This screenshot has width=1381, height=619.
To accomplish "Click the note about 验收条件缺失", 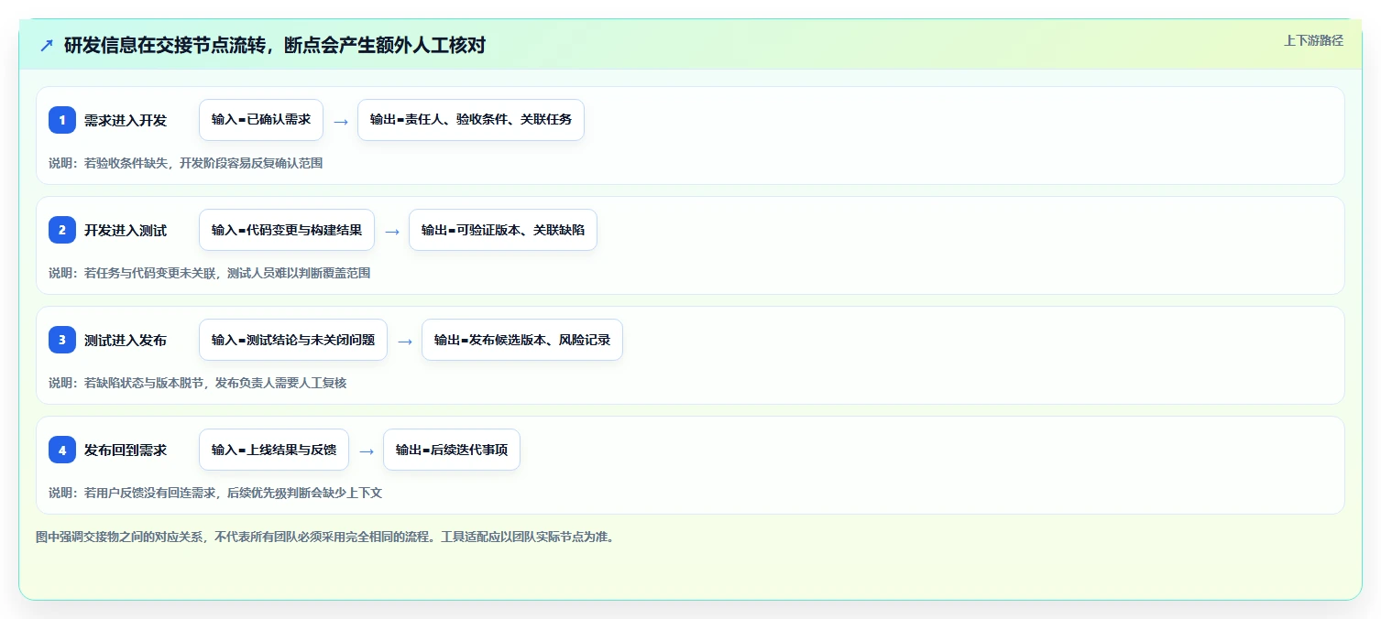I will coord(186,163).
